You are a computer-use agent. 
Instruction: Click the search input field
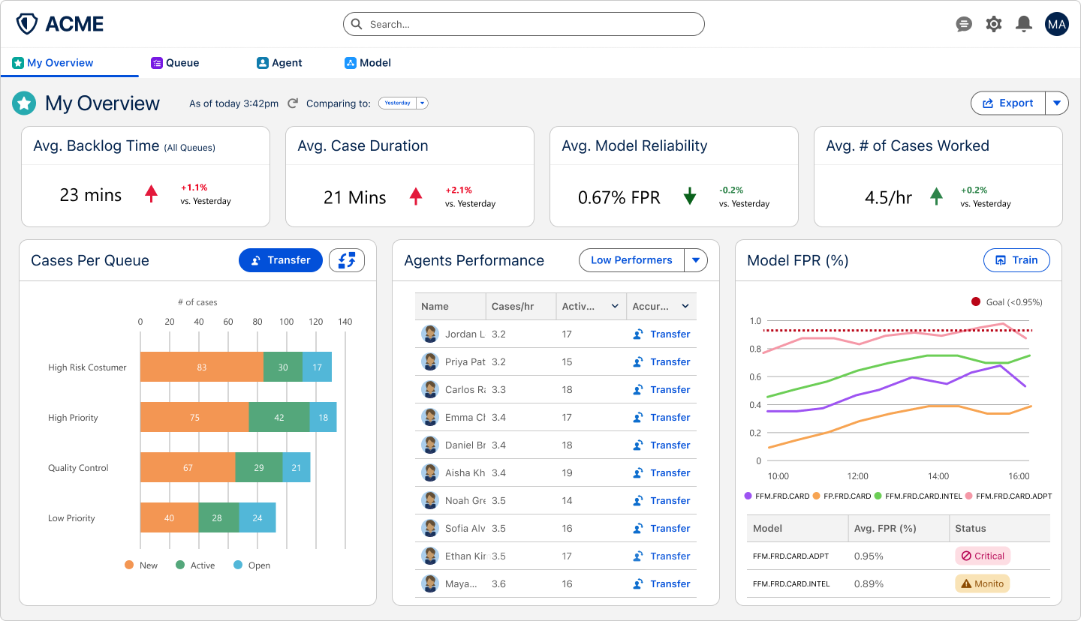[524, 24]
